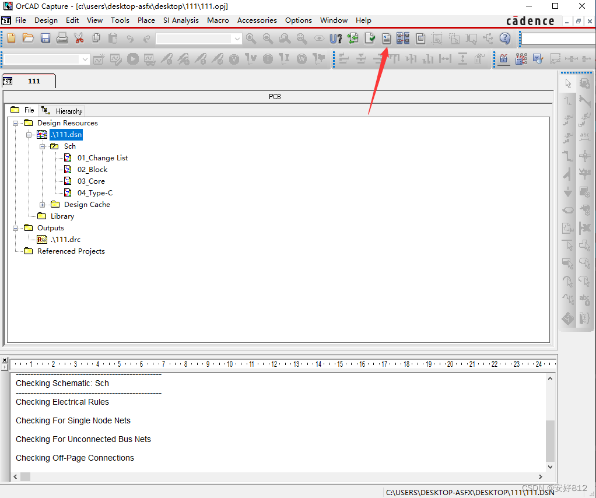
Task: Open the Macro menu
Action: click(x=218, y=20)
